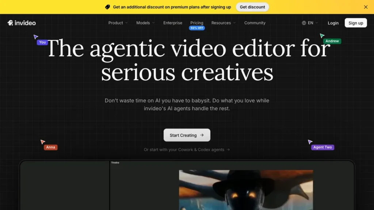374x210 pixels.
Task: Click the demo video preview thumbnail
Action: [246, 190]
